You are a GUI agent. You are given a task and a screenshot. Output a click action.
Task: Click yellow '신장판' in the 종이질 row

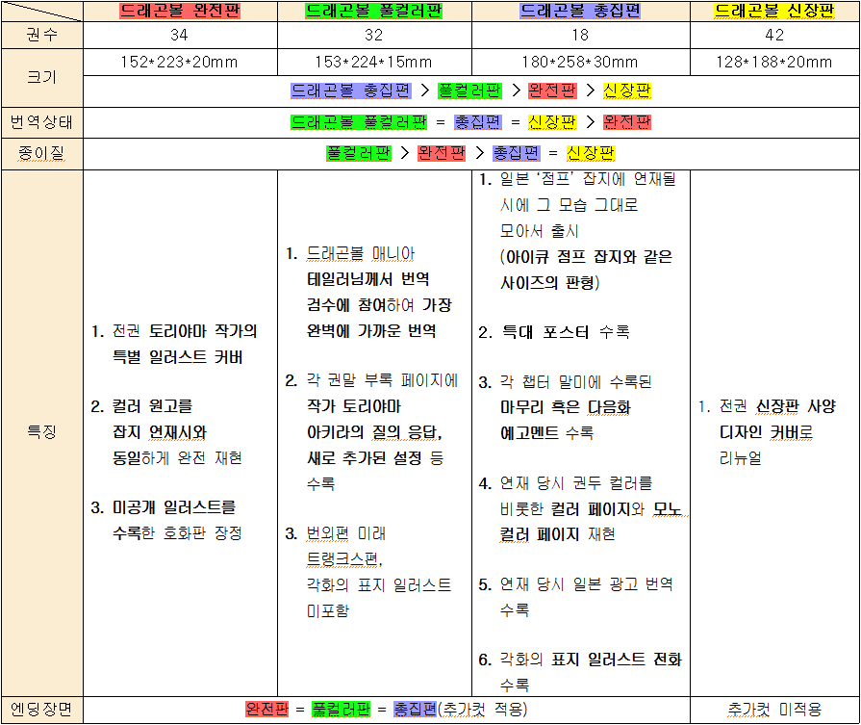(591, 153)
